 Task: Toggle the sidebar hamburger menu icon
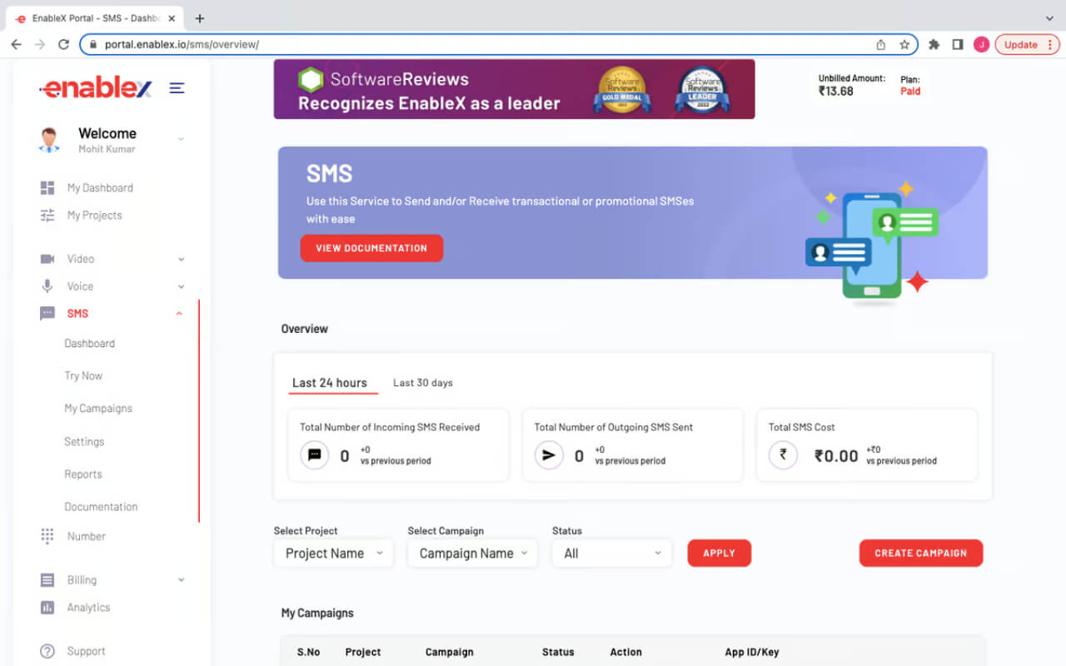click(177, 87)
